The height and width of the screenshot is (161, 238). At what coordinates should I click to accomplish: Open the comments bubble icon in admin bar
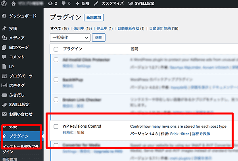(x=63, y=4)
